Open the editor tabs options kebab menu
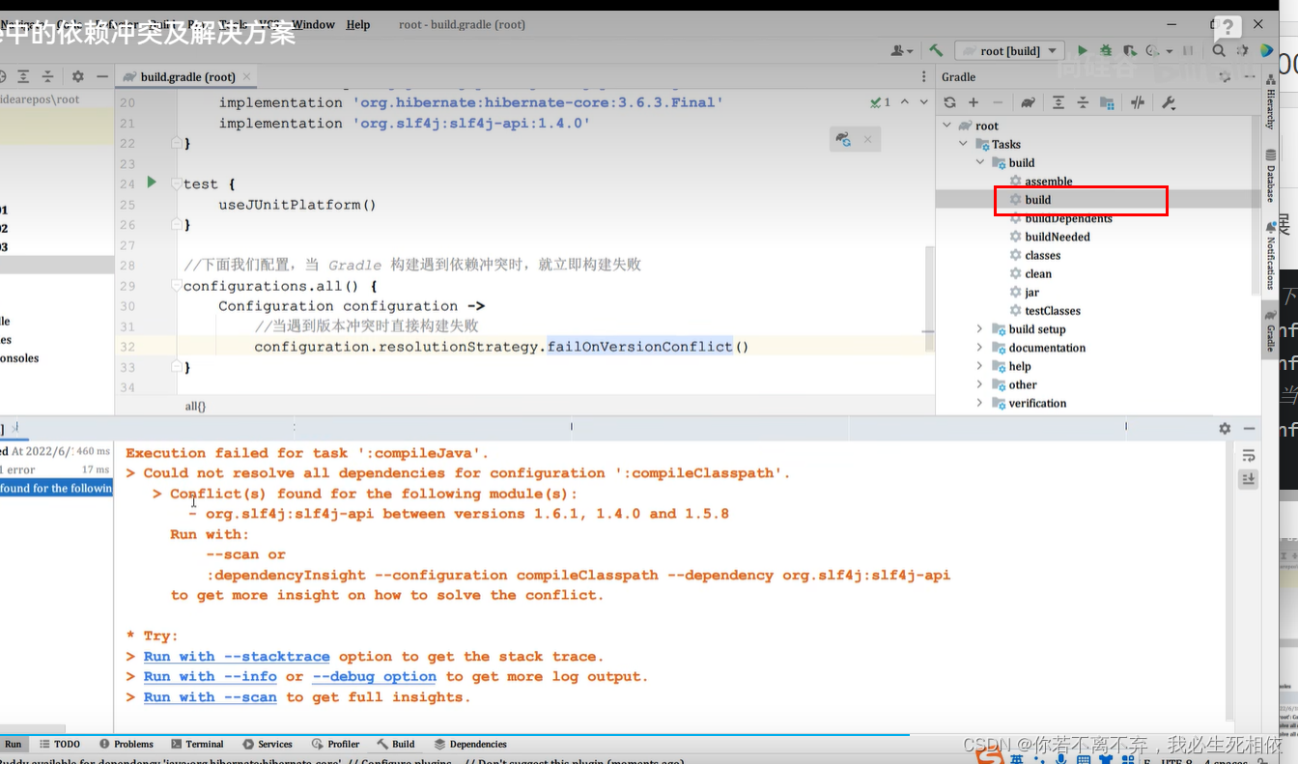The height and width of the screenshot is (764, 1298). coord(923,77)
